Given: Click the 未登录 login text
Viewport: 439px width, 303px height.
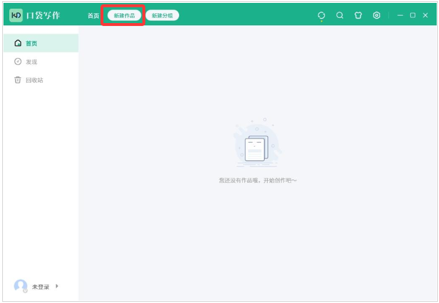Looking at the screenshot, I should [x=40, y=287].
